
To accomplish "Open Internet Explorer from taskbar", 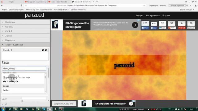I will pyautogui.click(x=10, y=109).
